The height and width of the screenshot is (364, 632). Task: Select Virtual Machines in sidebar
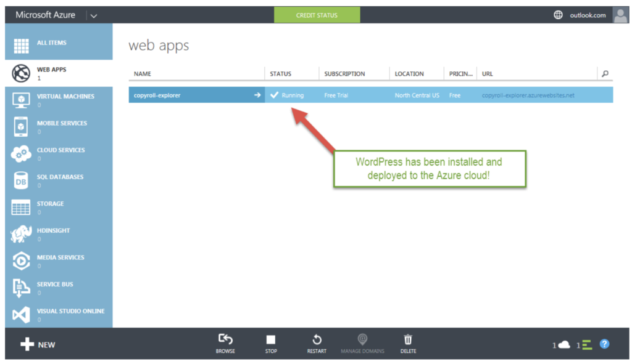click(59, 100)
